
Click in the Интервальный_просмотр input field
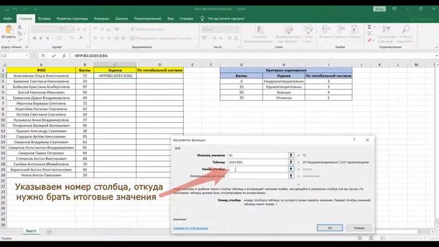[258, 176]
